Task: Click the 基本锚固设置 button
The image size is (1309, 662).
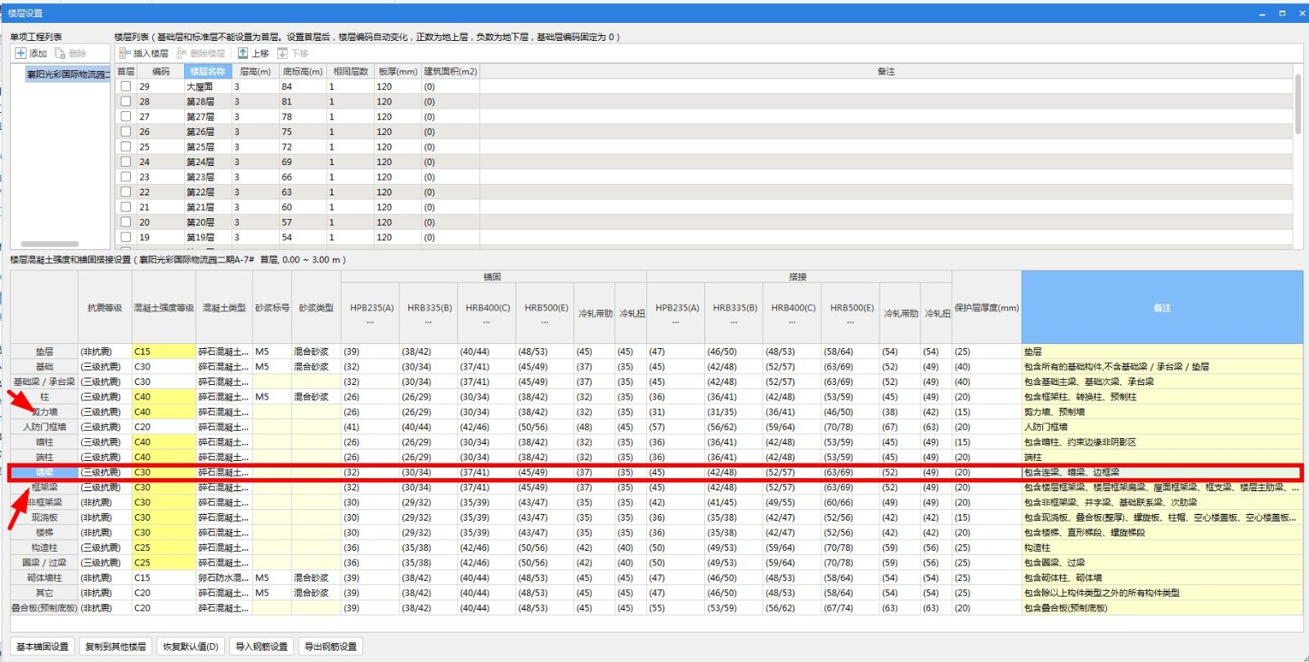Action: 43,646
